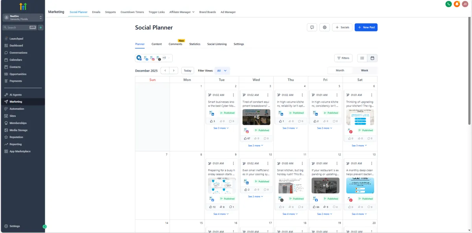Open the +6 image thumbnail on Dec 3
Viewport: 472px width, 233px height.
(x=256, y=117)
